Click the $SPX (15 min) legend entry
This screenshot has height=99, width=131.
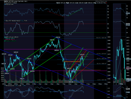[x=11, y=37]
